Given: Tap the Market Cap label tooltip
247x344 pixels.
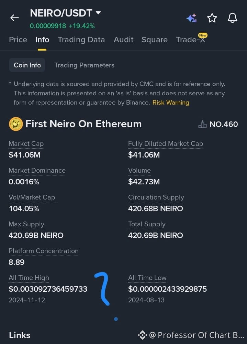Looking at the screenshot, I should [26, 144].
